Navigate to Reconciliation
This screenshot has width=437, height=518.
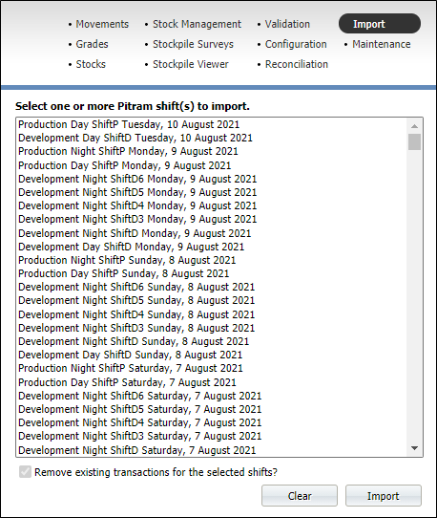297,64
